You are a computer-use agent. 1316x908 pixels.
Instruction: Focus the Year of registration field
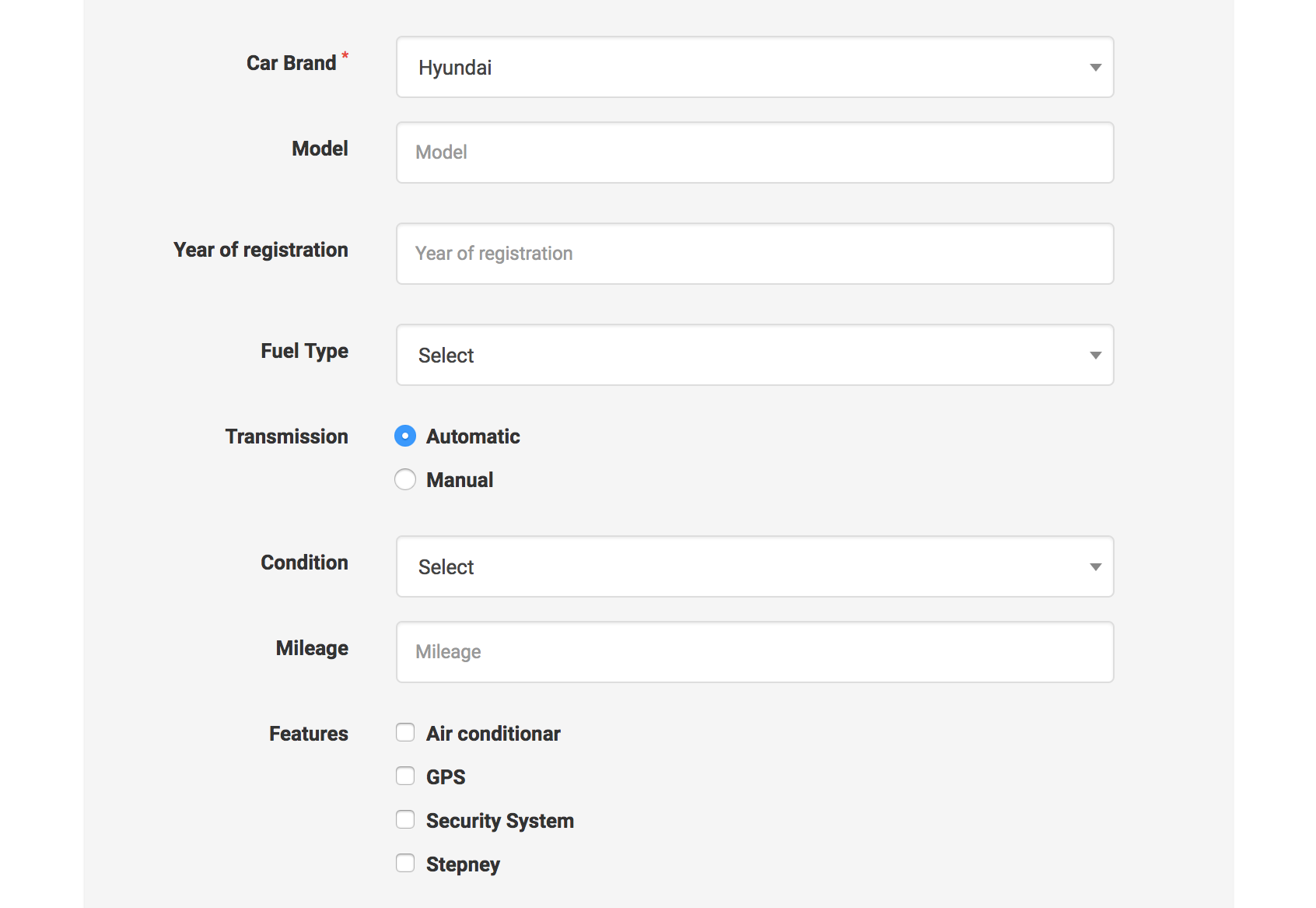point(754,254)
